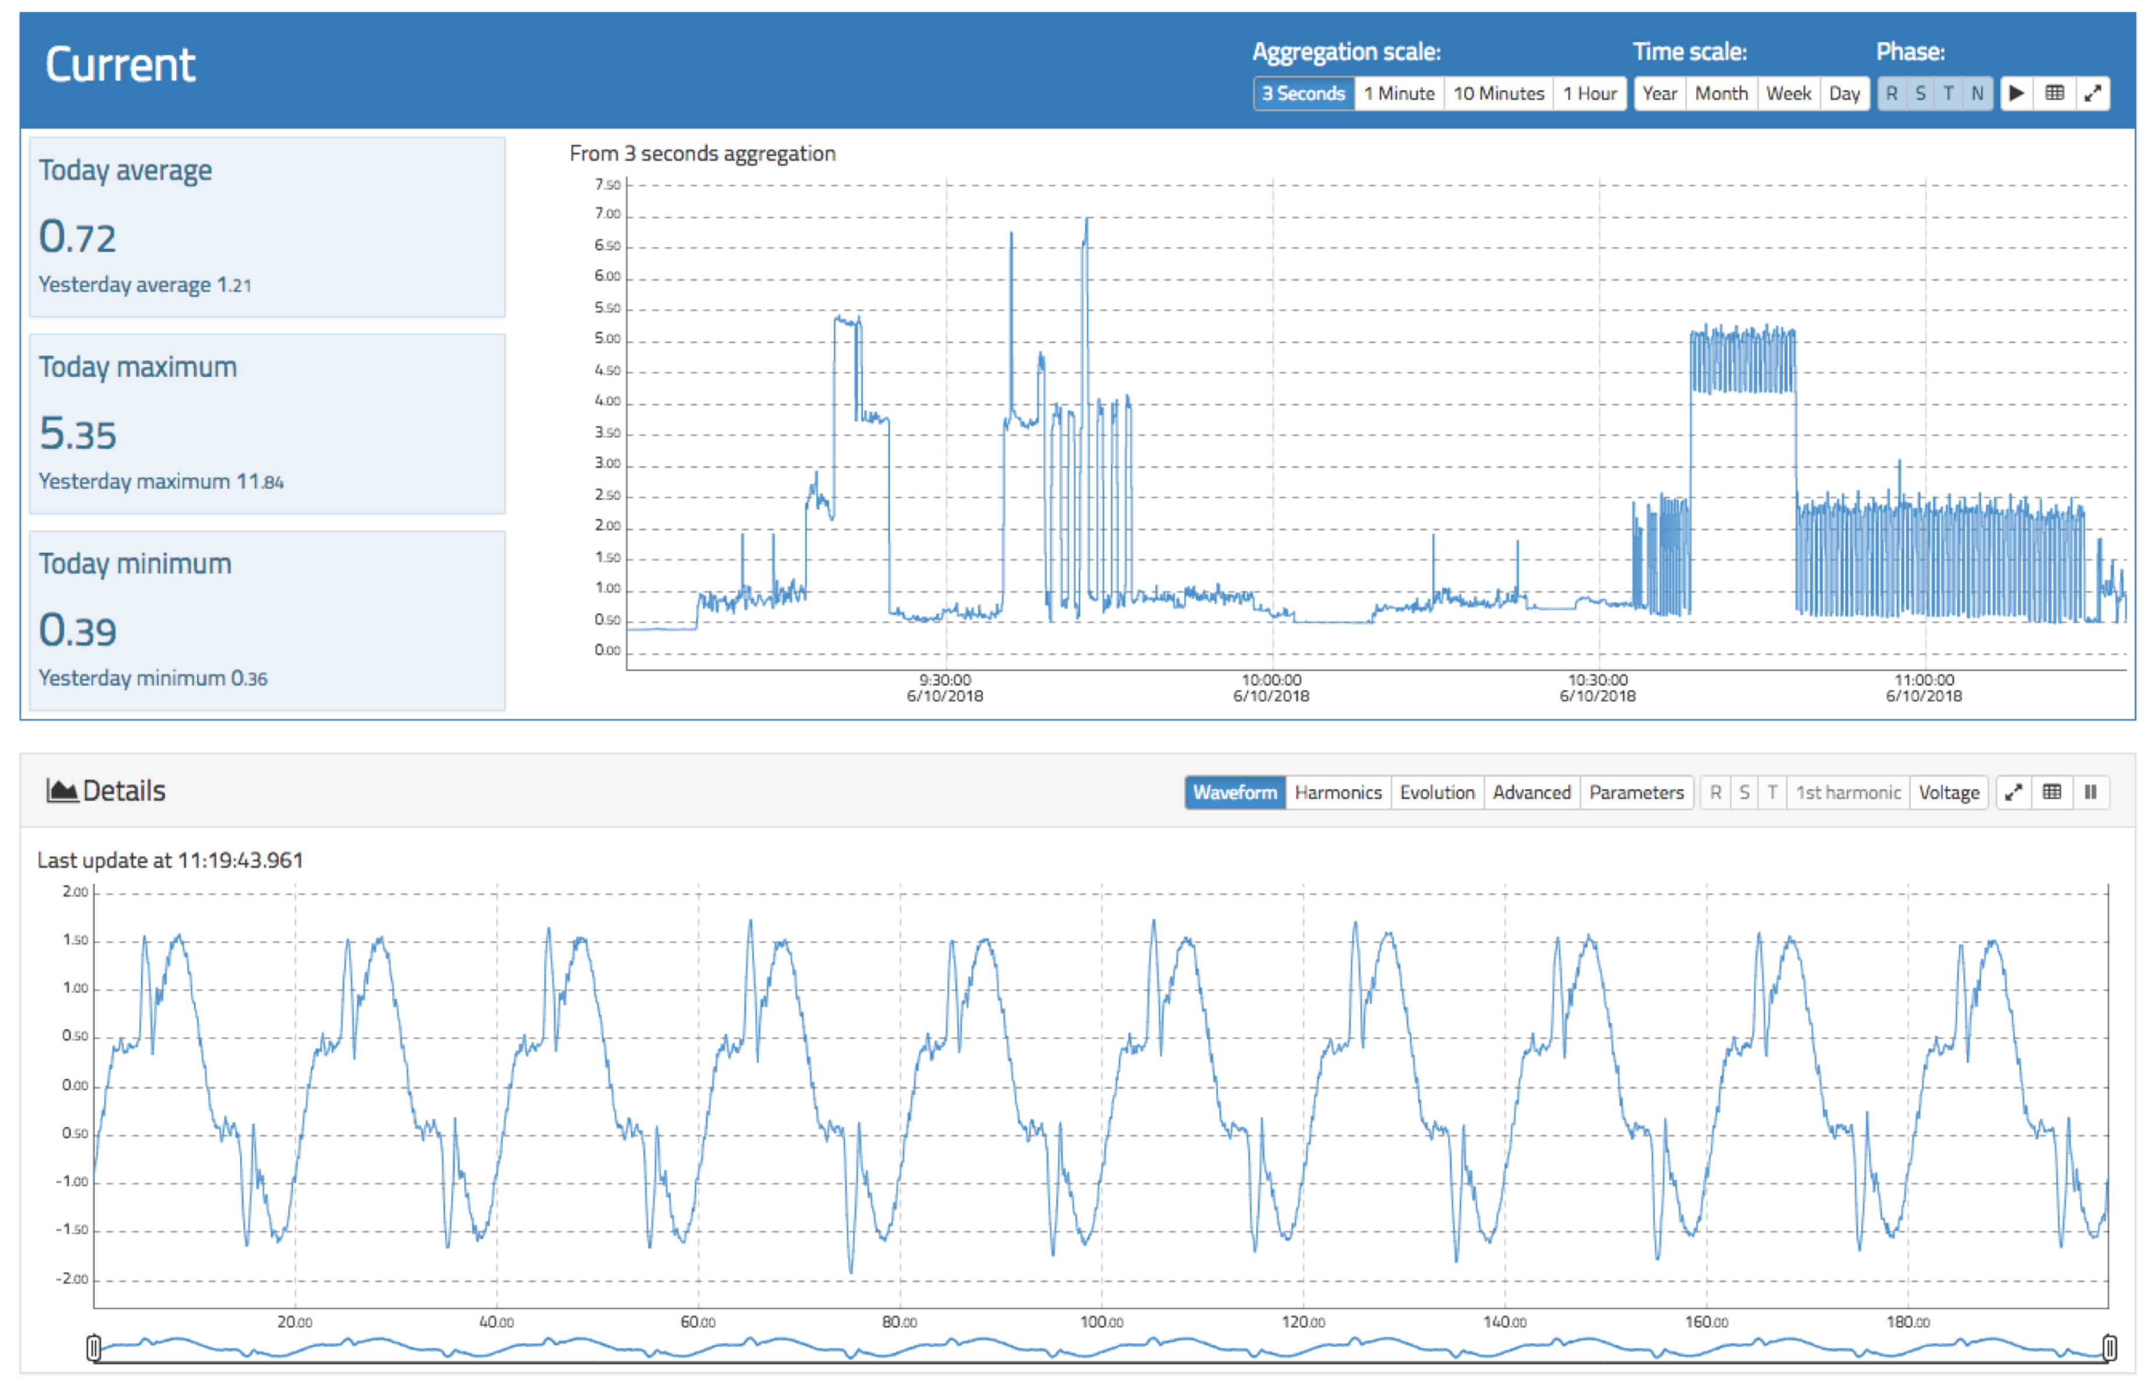Expand the Current panel to fullscreen

[2092, 93]
